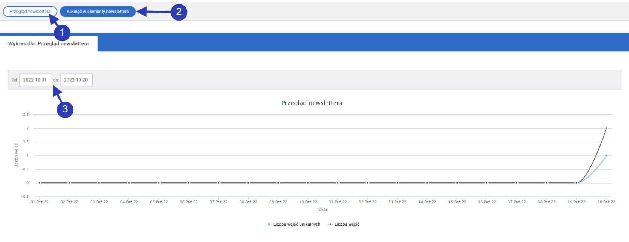Click the numbered marker 2 circle
629x242 pixels.
[179, 12]
